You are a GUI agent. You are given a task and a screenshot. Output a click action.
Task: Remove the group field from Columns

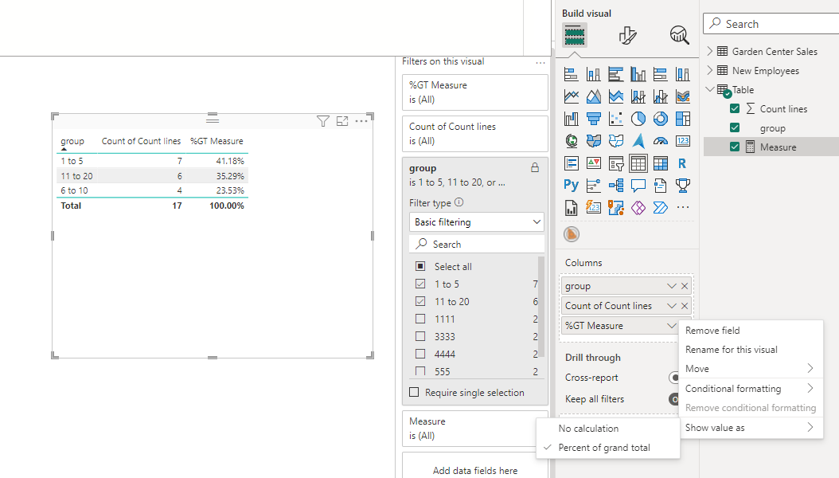coord(685,286)
